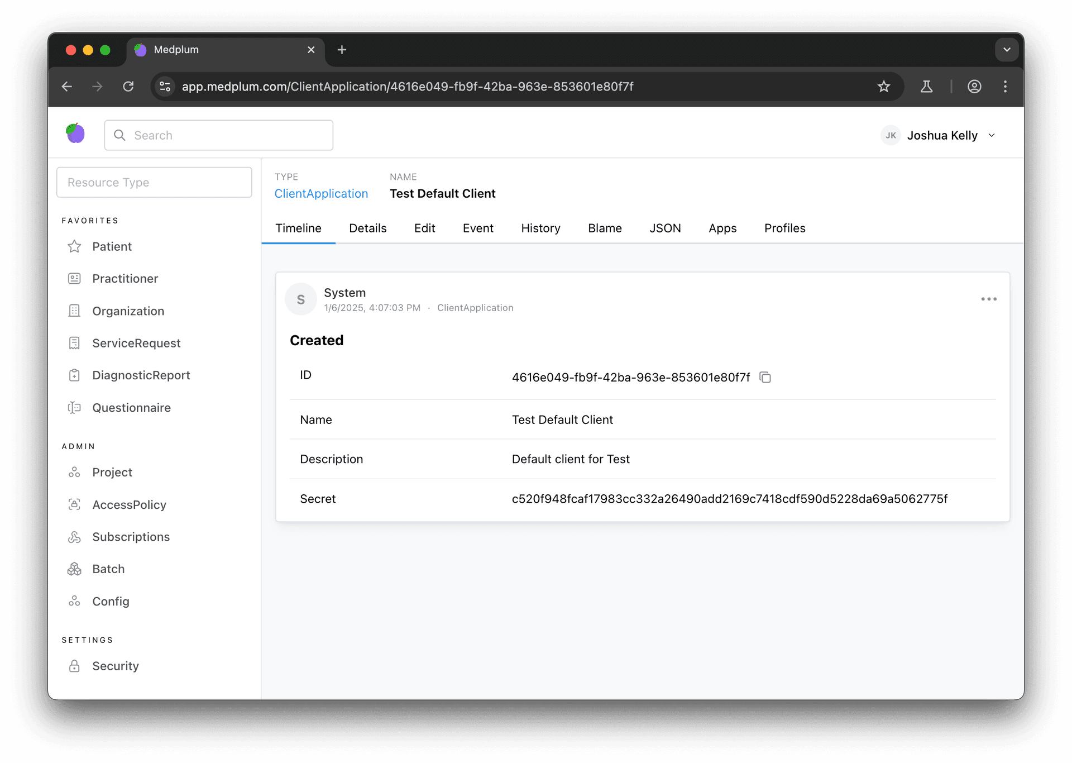Image resolution: width=1072 pixels, height=763 pixels.
Task: Click the ServiceRequest receipt icon
Action: pyautogui.click(x=74, y=343)
